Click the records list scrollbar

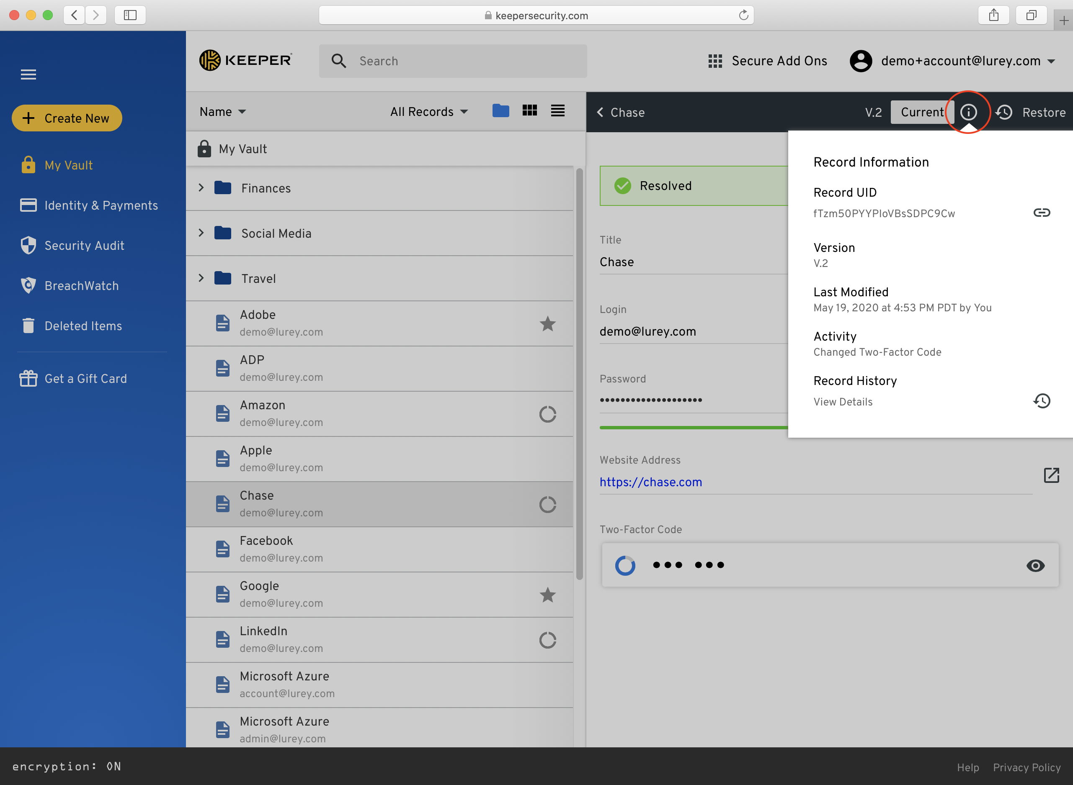coord(579,374)
